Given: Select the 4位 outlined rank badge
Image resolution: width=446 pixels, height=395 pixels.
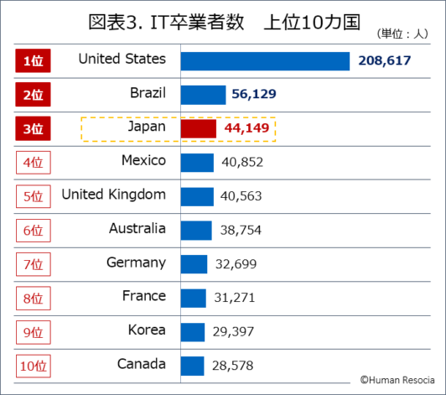Looking at the screenshot, I should pyautogui.click(x=34, y=163).
